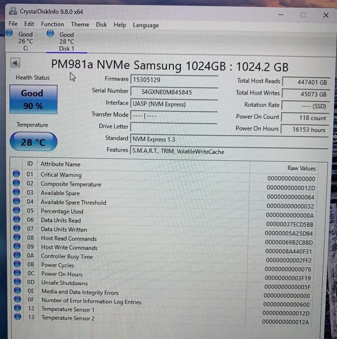Click the status icon for Number of Error Information Log Entries

[x=18, y=299]
